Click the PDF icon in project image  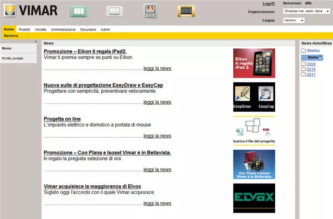(x=267, y=132)
